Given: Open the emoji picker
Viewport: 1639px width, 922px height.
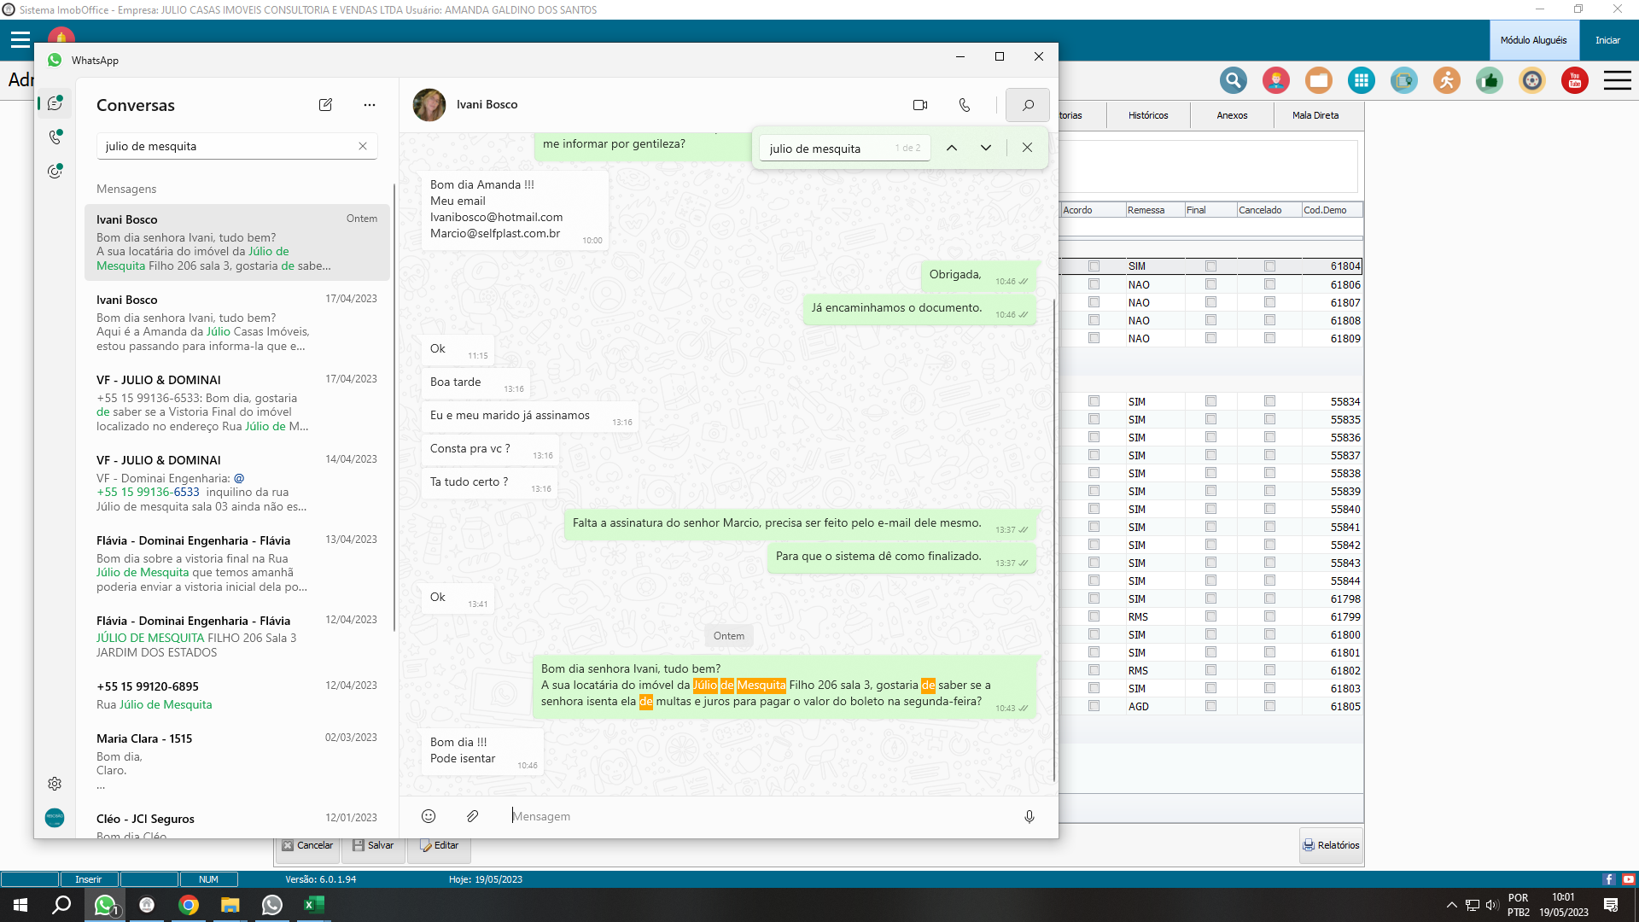Looking at the screenshot, I should coord(429,816).
